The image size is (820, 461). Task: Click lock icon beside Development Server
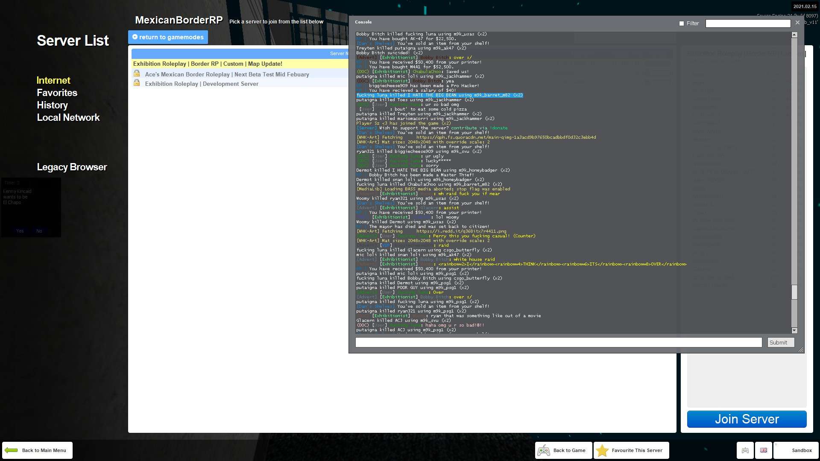pos(137,83)
